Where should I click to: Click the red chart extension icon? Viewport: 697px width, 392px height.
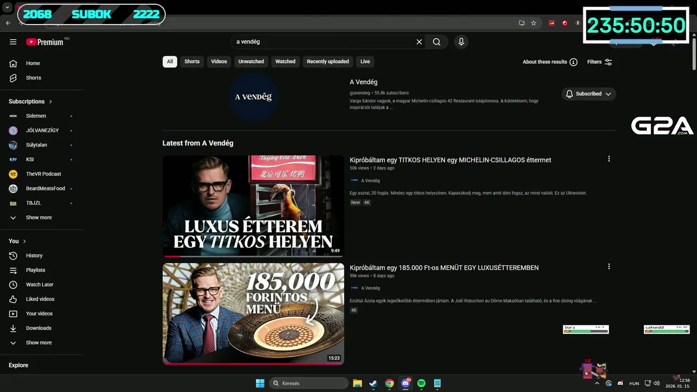click(x=552, y=23)
